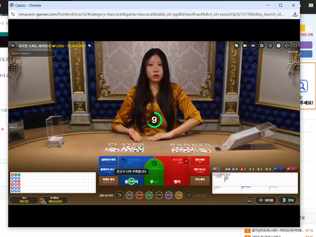Select the 1000 chip
Viewport: 316px width, 237px height.
(x=130, y=195)
